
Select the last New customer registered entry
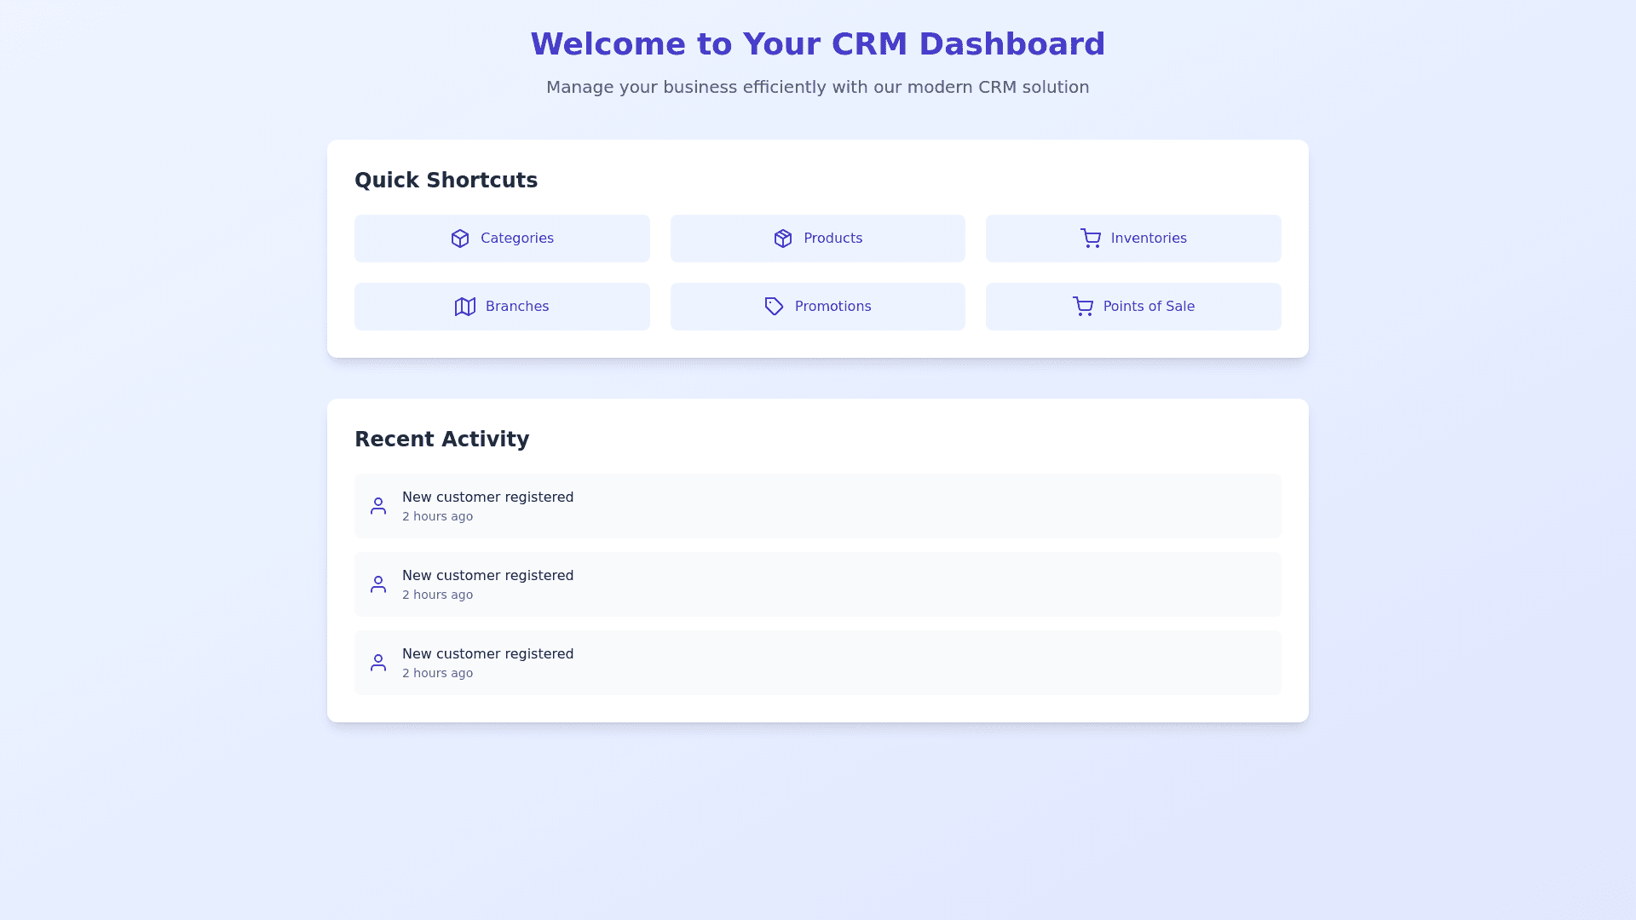[x=487, y=654]
